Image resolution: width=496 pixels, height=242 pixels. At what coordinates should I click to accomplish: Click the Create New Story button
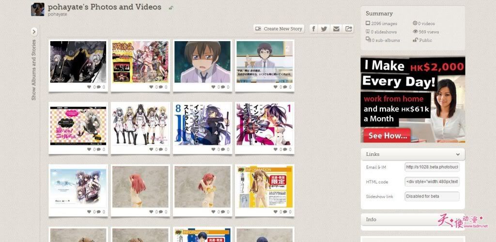(x=279, y=29)
